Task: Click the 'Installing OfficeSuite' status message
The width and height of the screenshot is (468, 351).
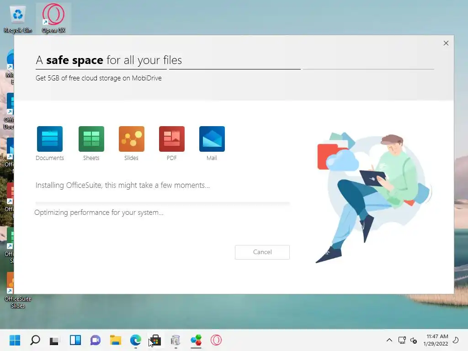Action: (122, 186)
